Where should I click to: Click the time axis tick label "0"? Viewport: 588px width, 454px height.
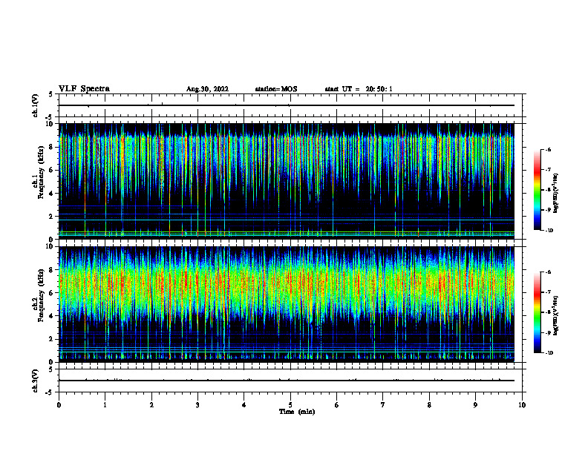coord(59,405)
